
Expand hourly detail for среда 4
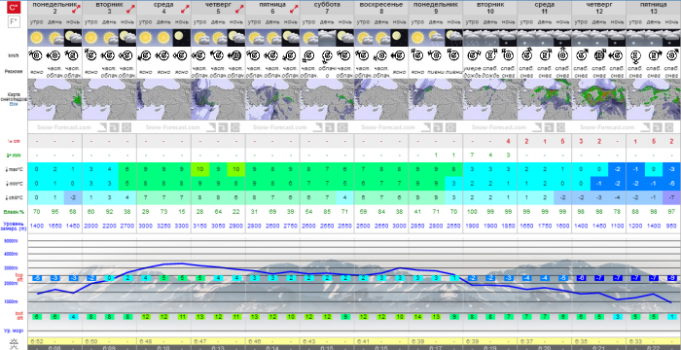(186, 8)
